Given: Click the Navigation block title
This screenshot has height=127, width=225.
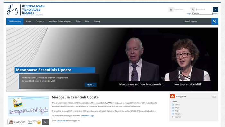Looking at the screenshot, I should pos(181,96).
